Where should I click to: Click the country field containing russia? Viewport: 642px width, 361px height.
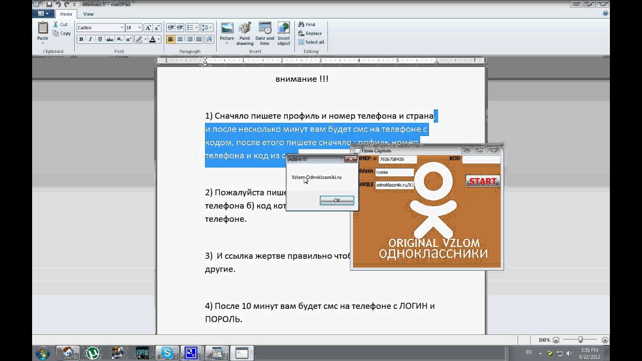pos(394,172)
